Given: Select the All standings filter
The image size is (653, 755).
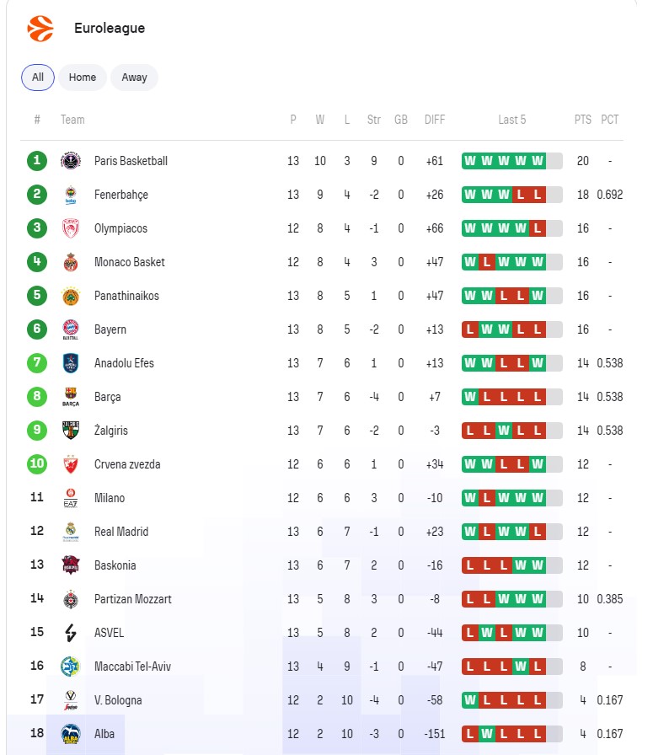Looking at the screenshot, I should tap(38, 78).
